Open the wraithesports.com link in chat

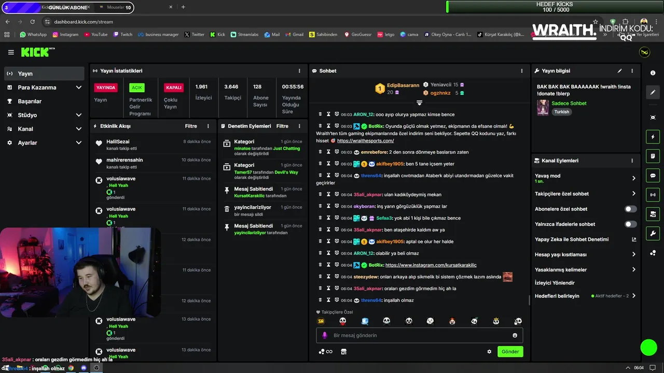pyautogui.click(x=365, y=141)
